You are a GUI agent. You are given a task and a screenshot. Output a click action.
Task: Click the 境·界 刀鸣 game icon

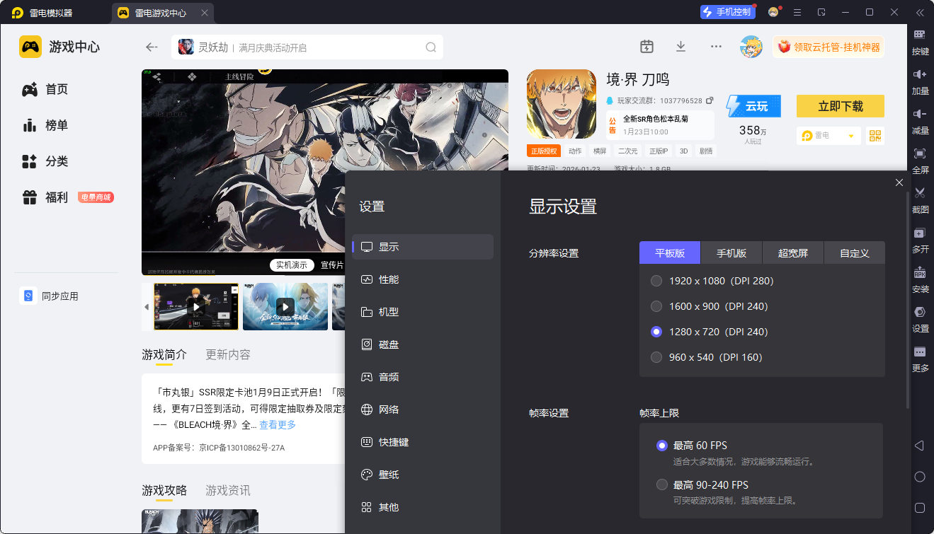(562, 104)
